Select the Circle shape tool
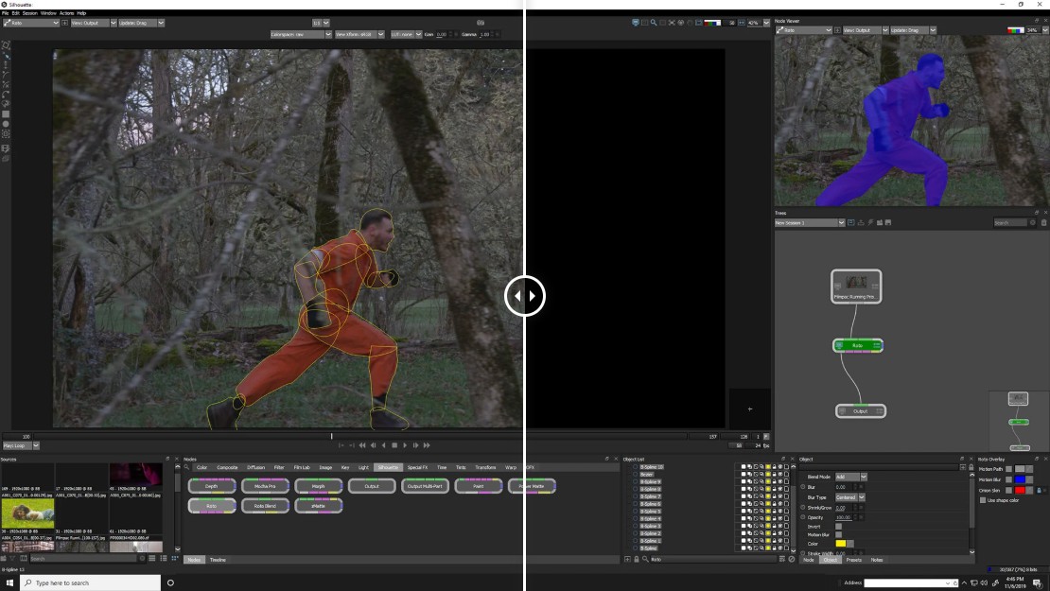The width and height of the screenshot is (1050, 591). click(x=6, y=124)
